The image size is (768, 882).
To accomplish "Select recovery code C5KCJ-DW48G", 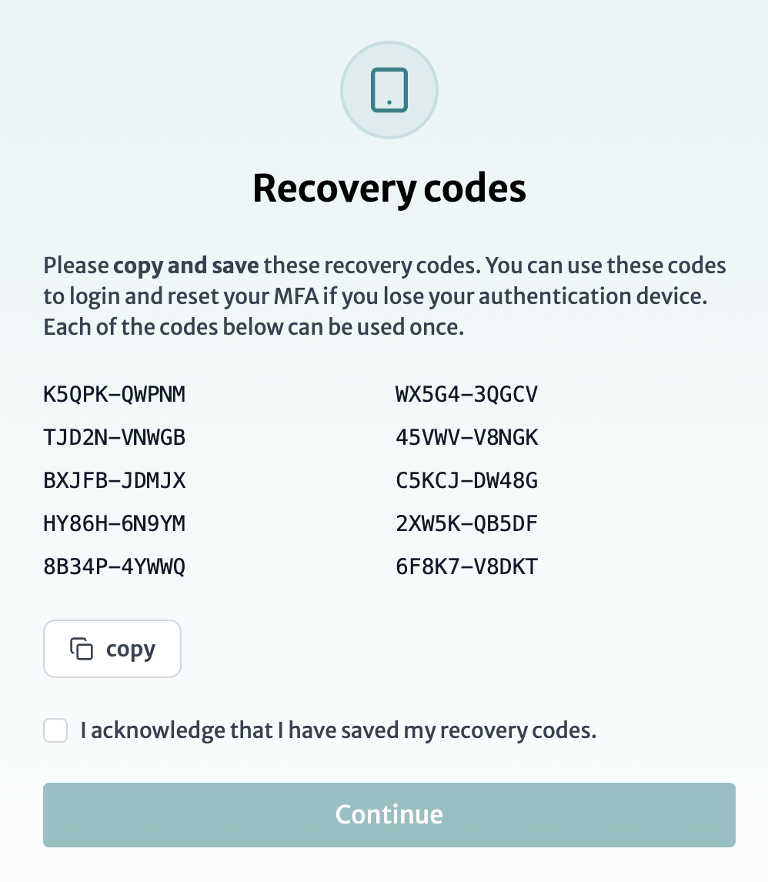I will pos(467,480).
